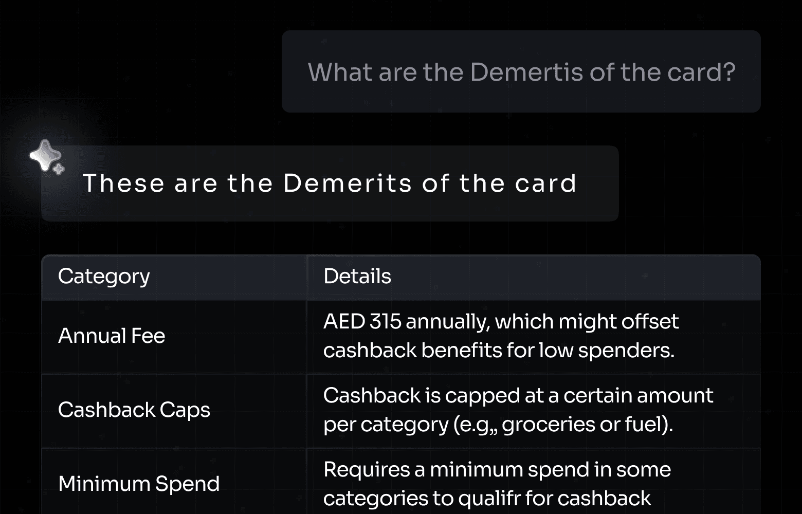802x514 pixels.
Task: Select the cashback capped details text
Action: [x=518, y=410]
